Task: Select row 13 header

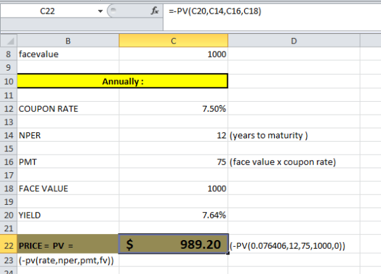Action: [x=8, y=121]
